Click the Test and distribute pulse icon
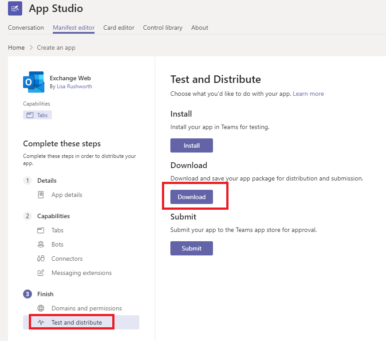 pos(41,322)
